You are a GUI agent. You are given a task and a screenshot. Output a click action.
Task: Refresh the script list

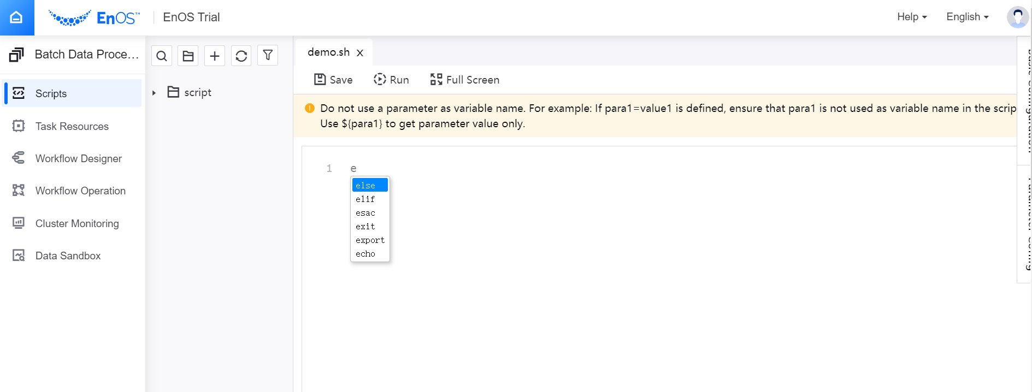click(x=241, y=56)
